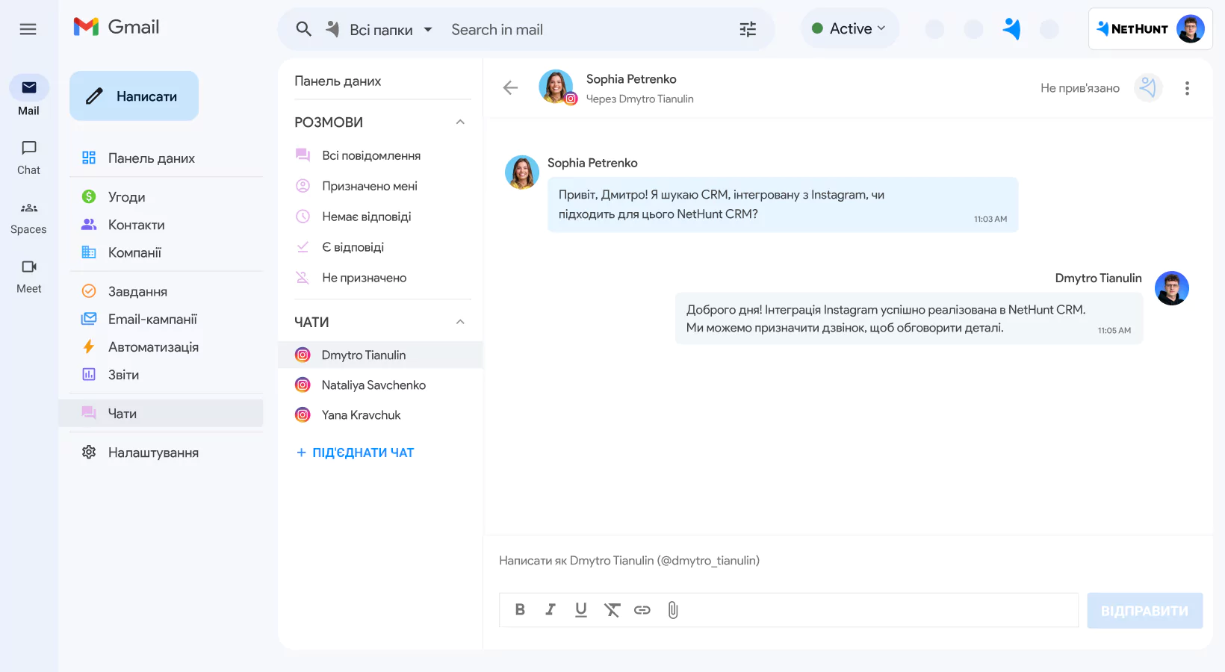Viewport: 1225px width, 672px height.
Task: Open Автоматизація section
Action: pos(140,347)
